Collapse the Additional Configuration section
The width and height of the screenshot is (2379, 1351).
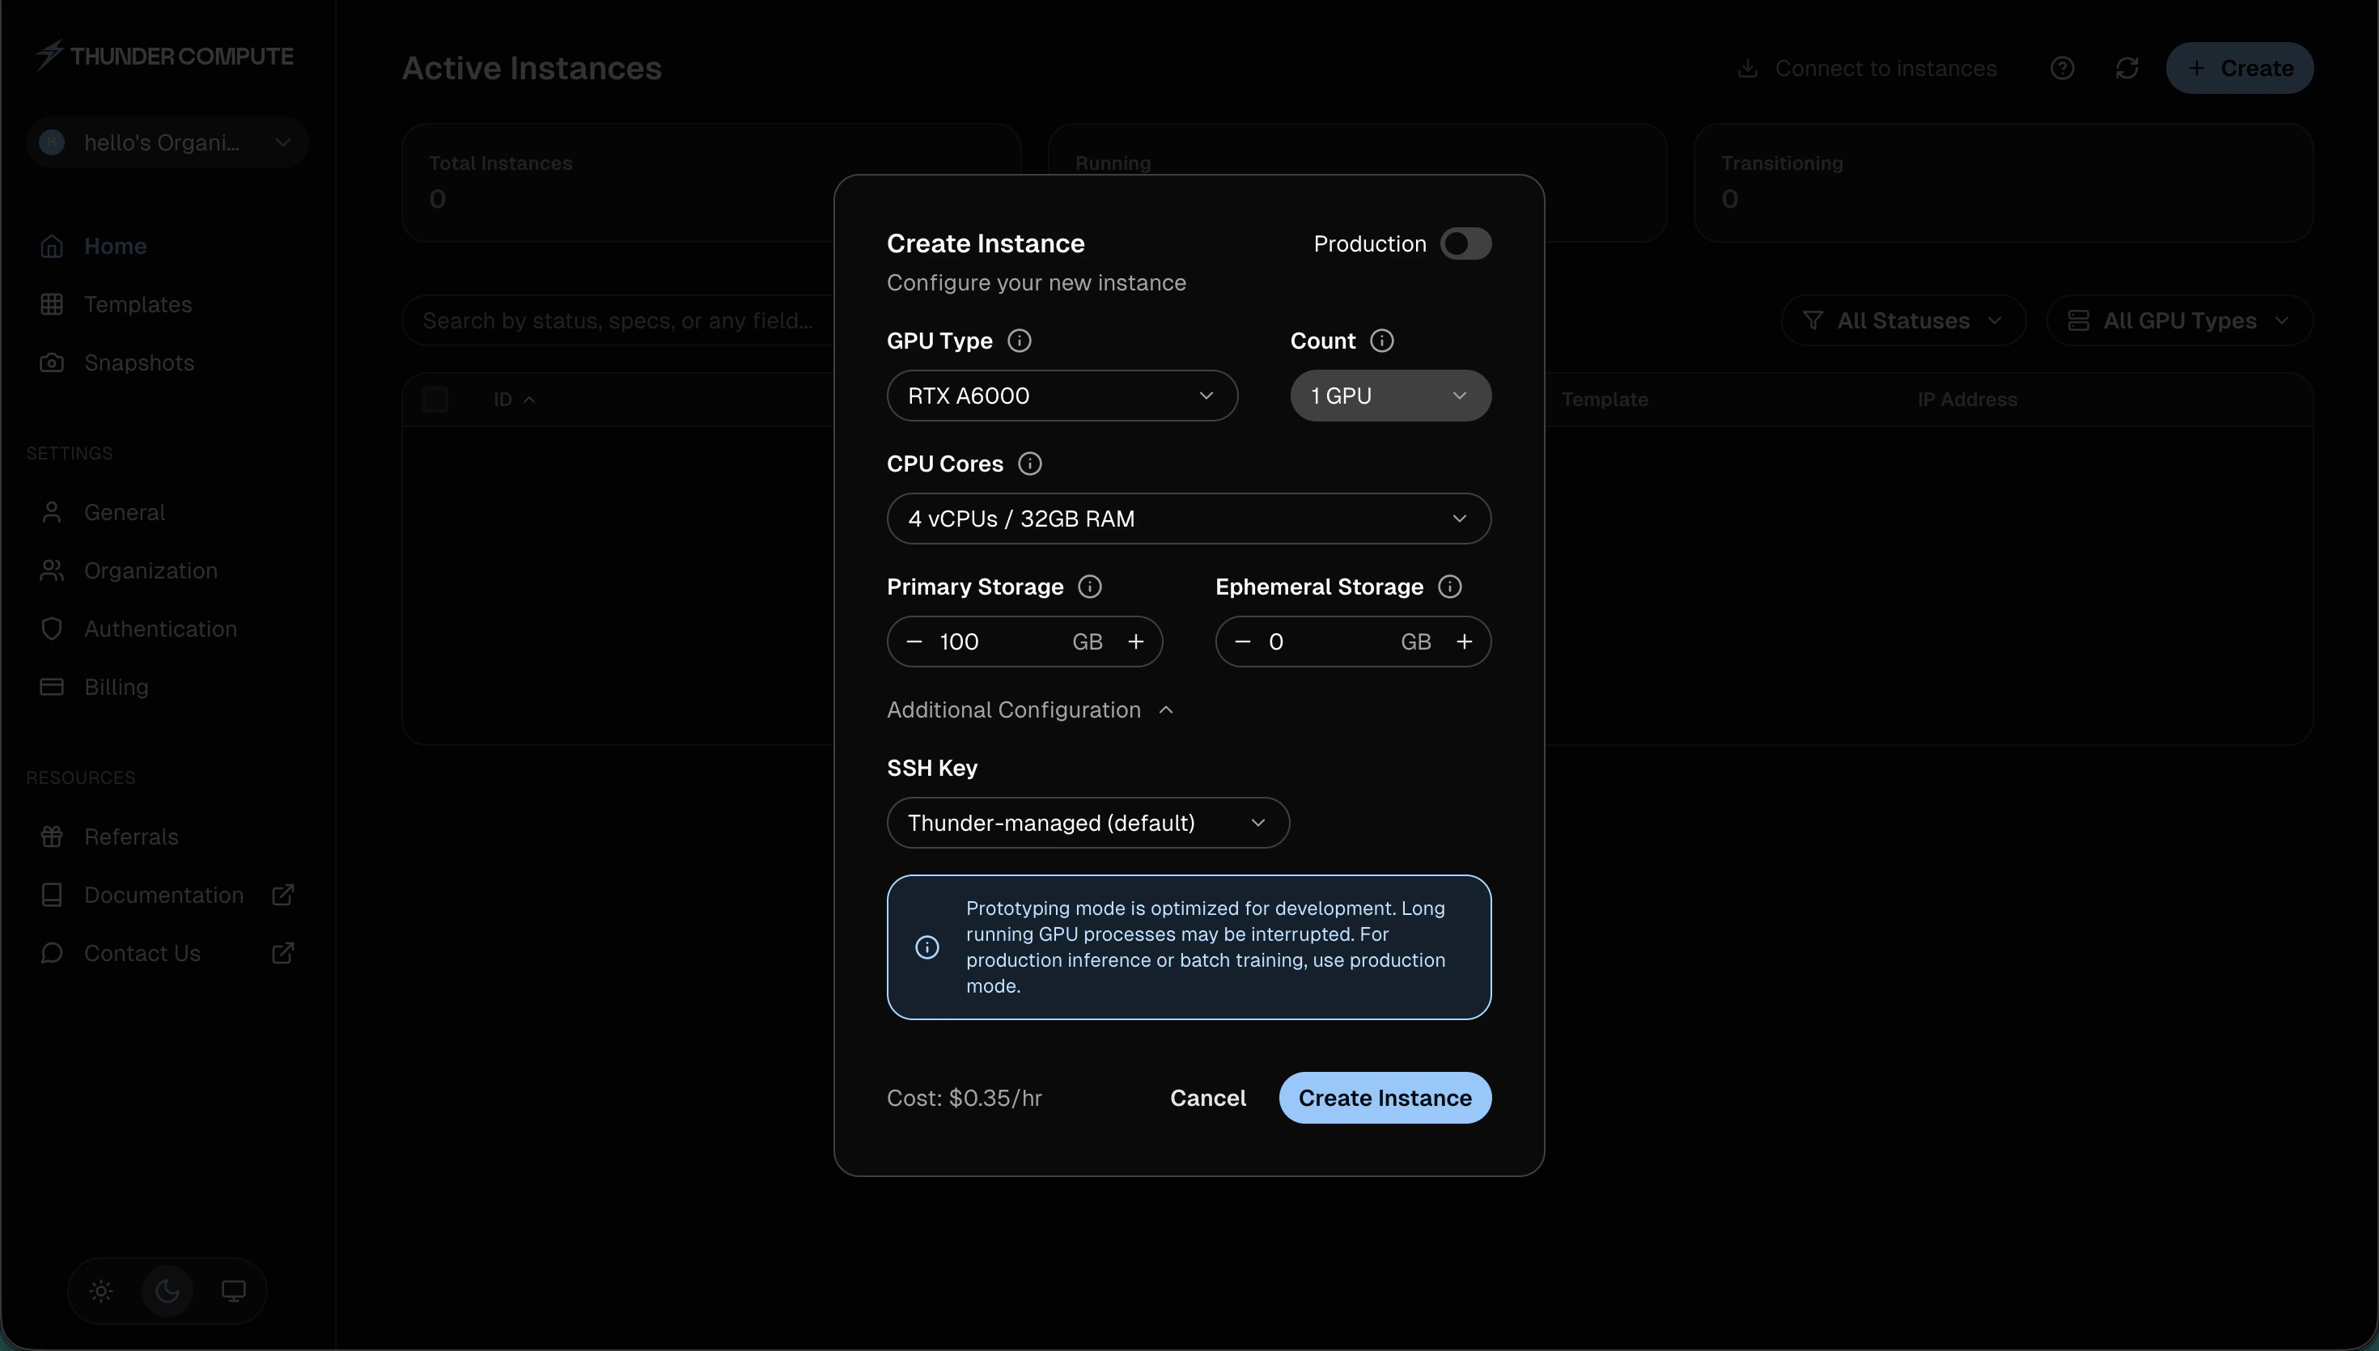tap(1030, 709)
